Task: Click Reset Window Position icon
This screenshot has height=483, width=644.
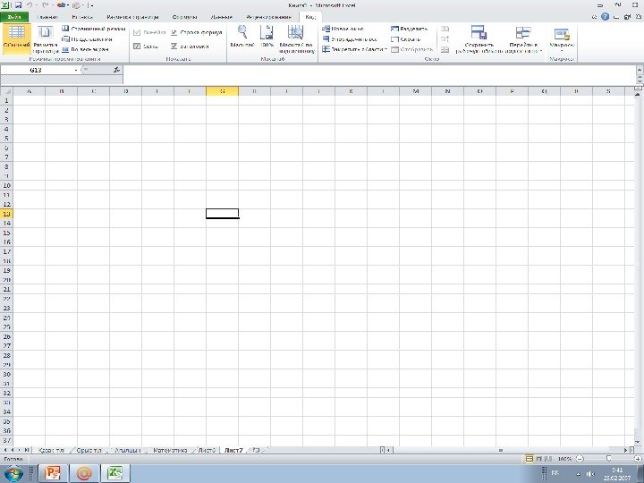Action: click(x=445, y=50)
